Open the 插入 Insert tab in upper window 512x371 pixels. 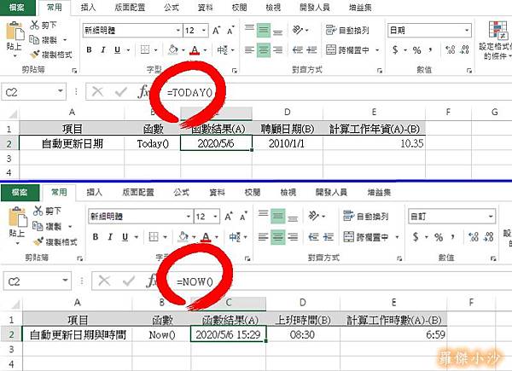coord(88,7)
